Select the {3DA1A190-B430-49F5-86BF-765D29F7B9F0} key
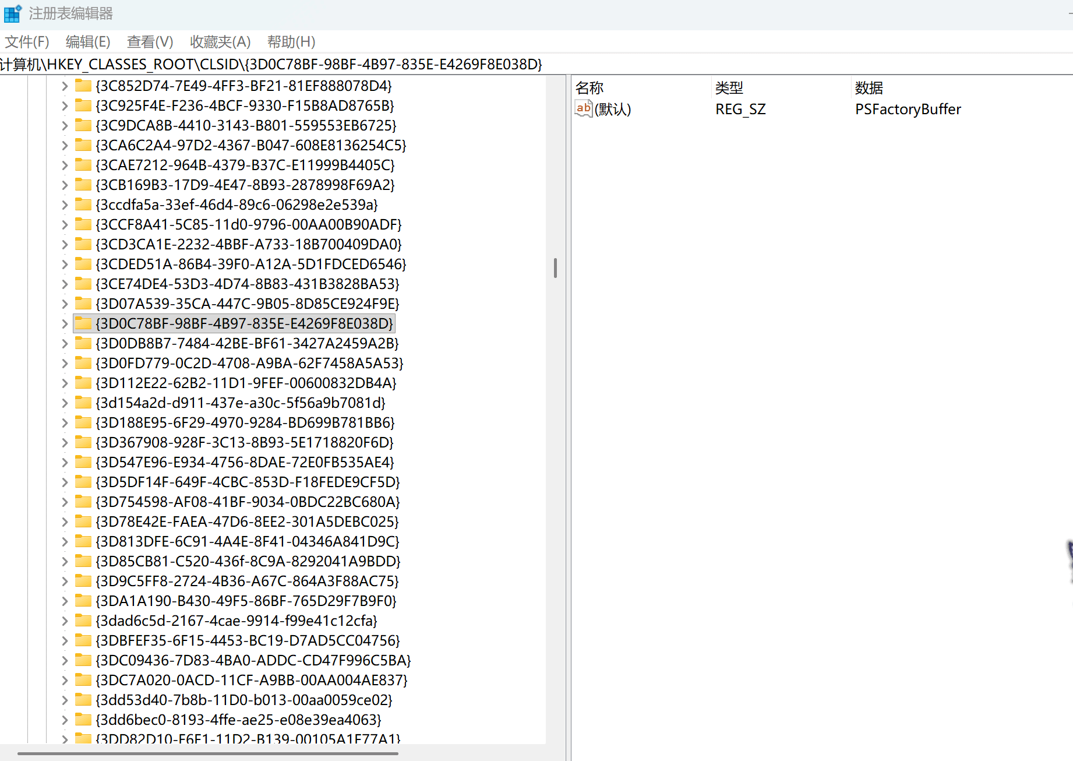This screenshot has width=1073, height=761. 245,601
